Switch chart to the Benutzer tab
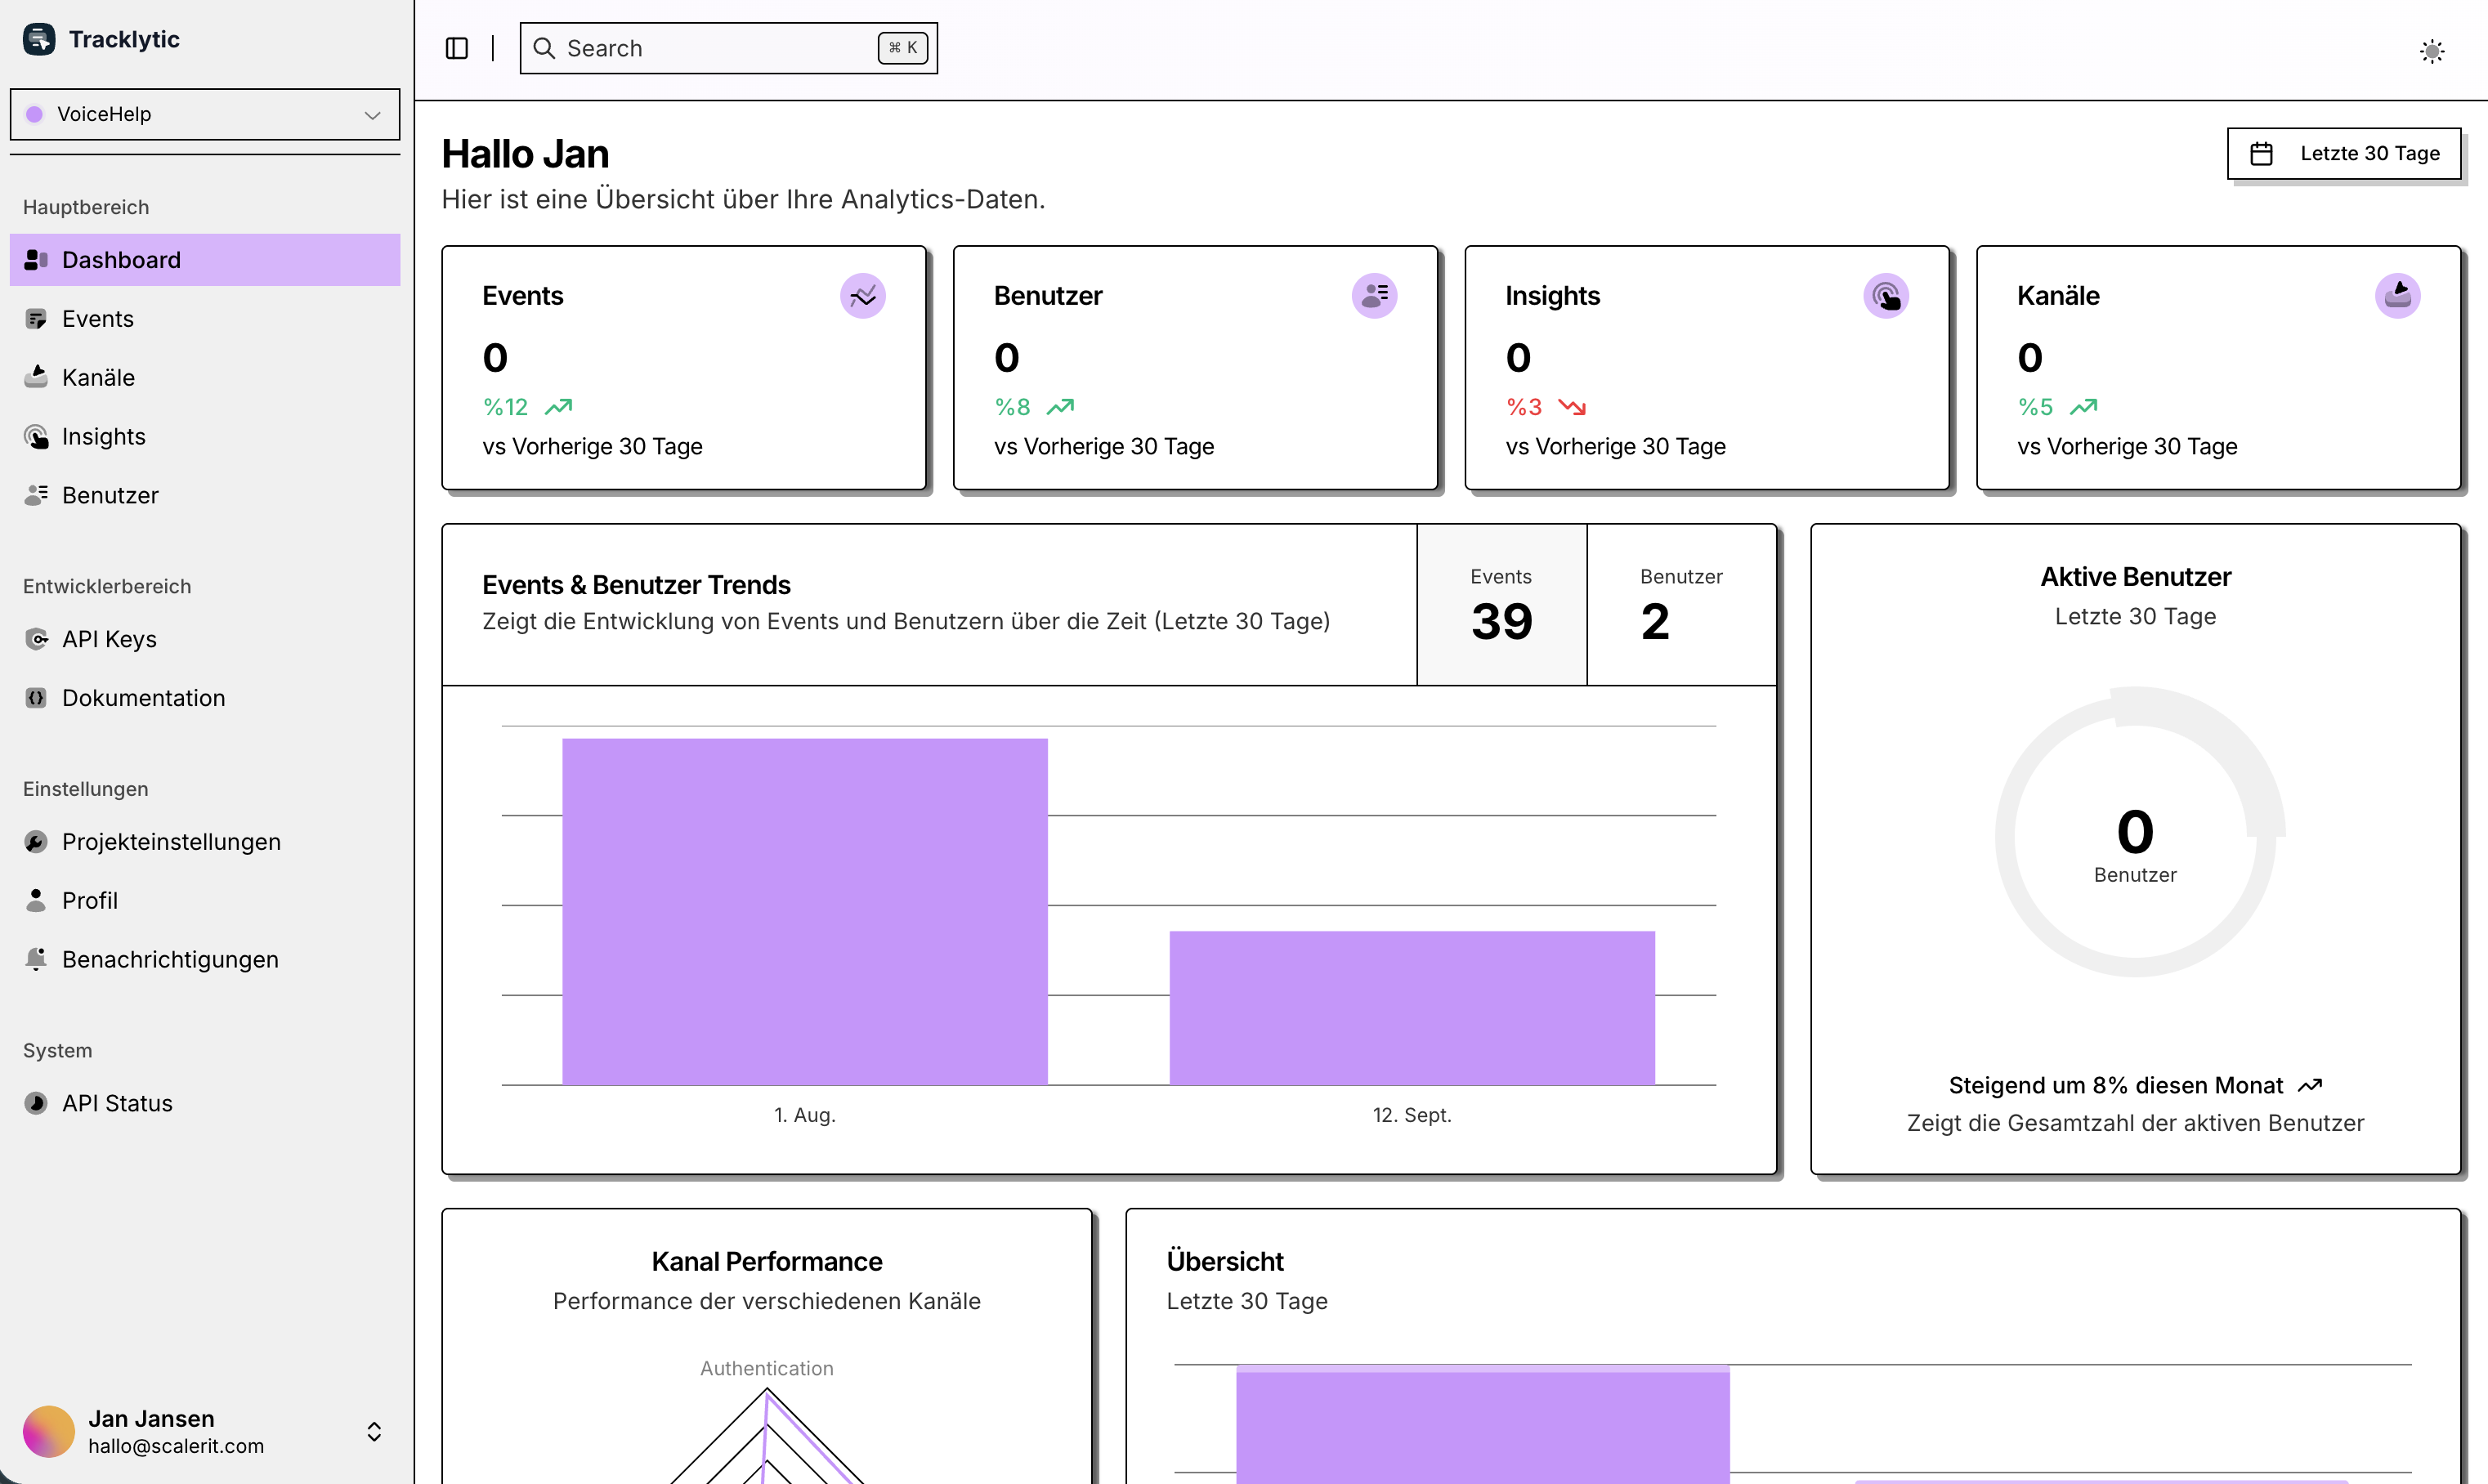Screen dimensions: 2488x1484 [x=1680, y=604]
